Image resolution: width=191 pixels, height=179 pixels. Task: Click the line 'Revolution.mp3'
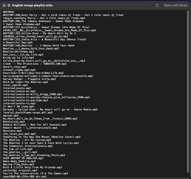click(14, 122)
